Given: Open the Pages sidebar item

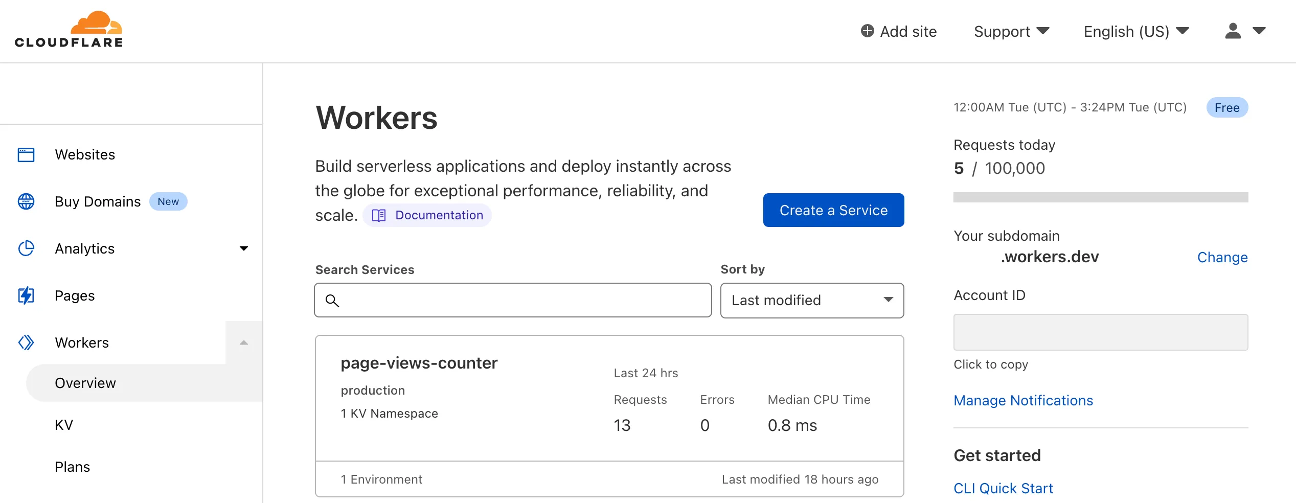Looking at the screenshot, I should (x=75, y=295).
